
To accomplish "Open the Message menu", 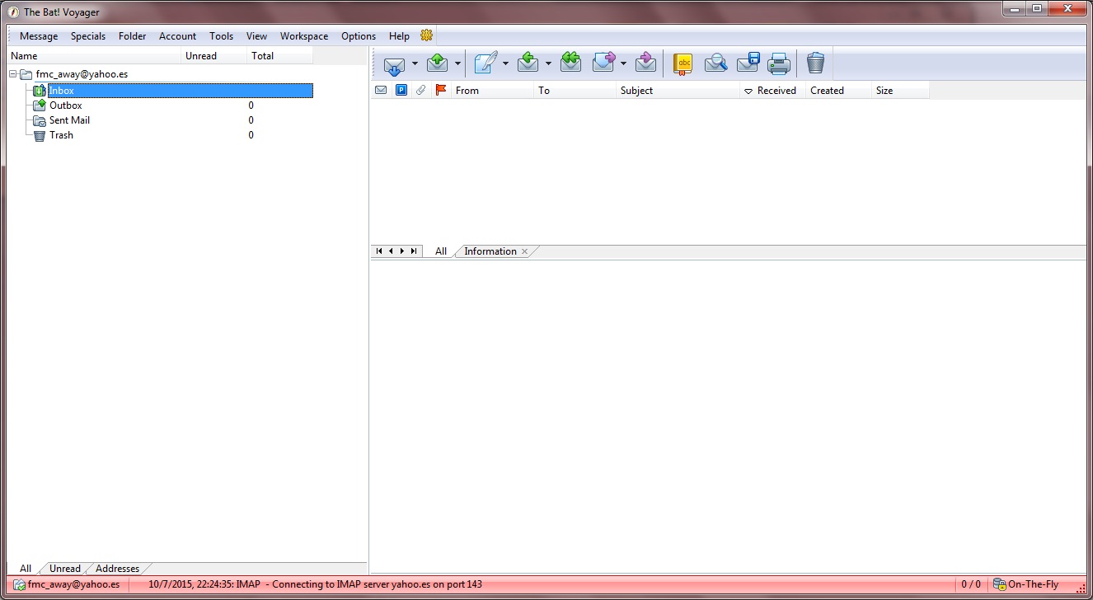I will (x=39, y=36).
